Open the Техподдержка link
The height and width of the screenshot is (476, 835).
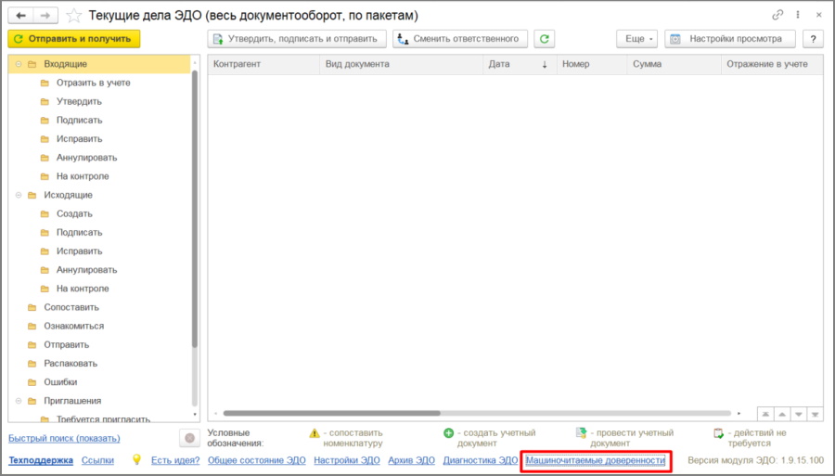[41, 460]
